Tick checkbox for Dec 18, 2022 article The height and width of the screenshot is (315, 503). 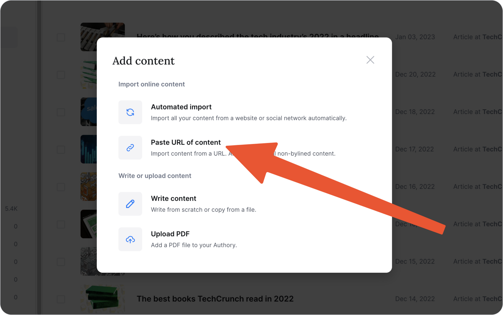coord(61,112)
